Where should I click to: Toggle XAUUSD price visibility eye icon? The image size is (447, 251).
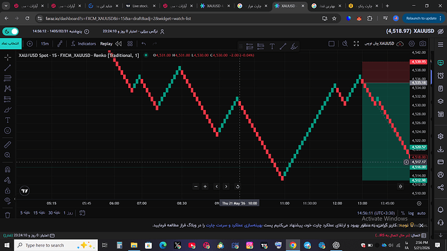441,31
